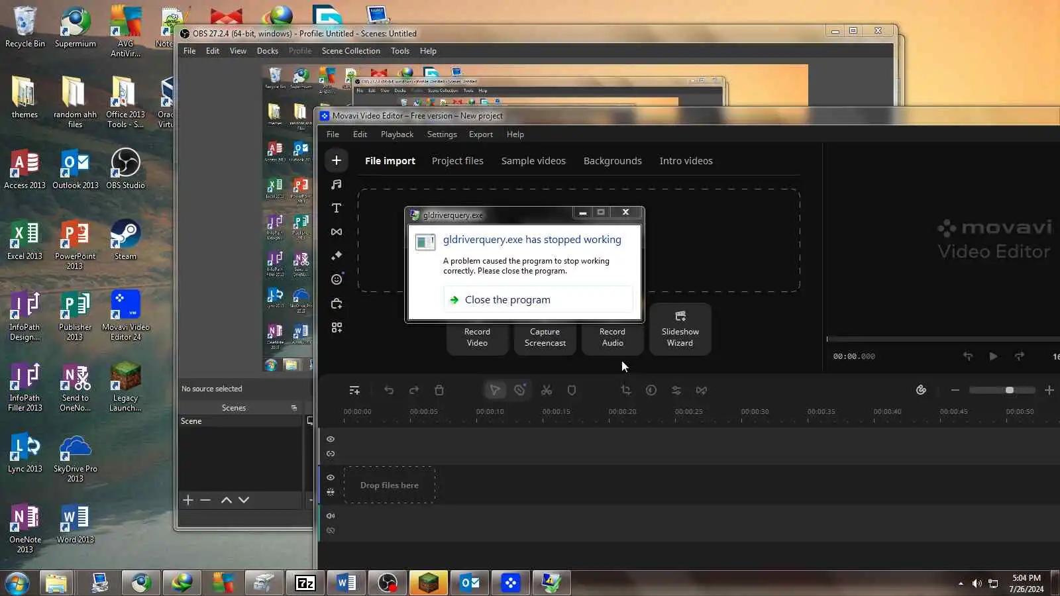Open 7-Zip from the taskbar

coord(305,583)
